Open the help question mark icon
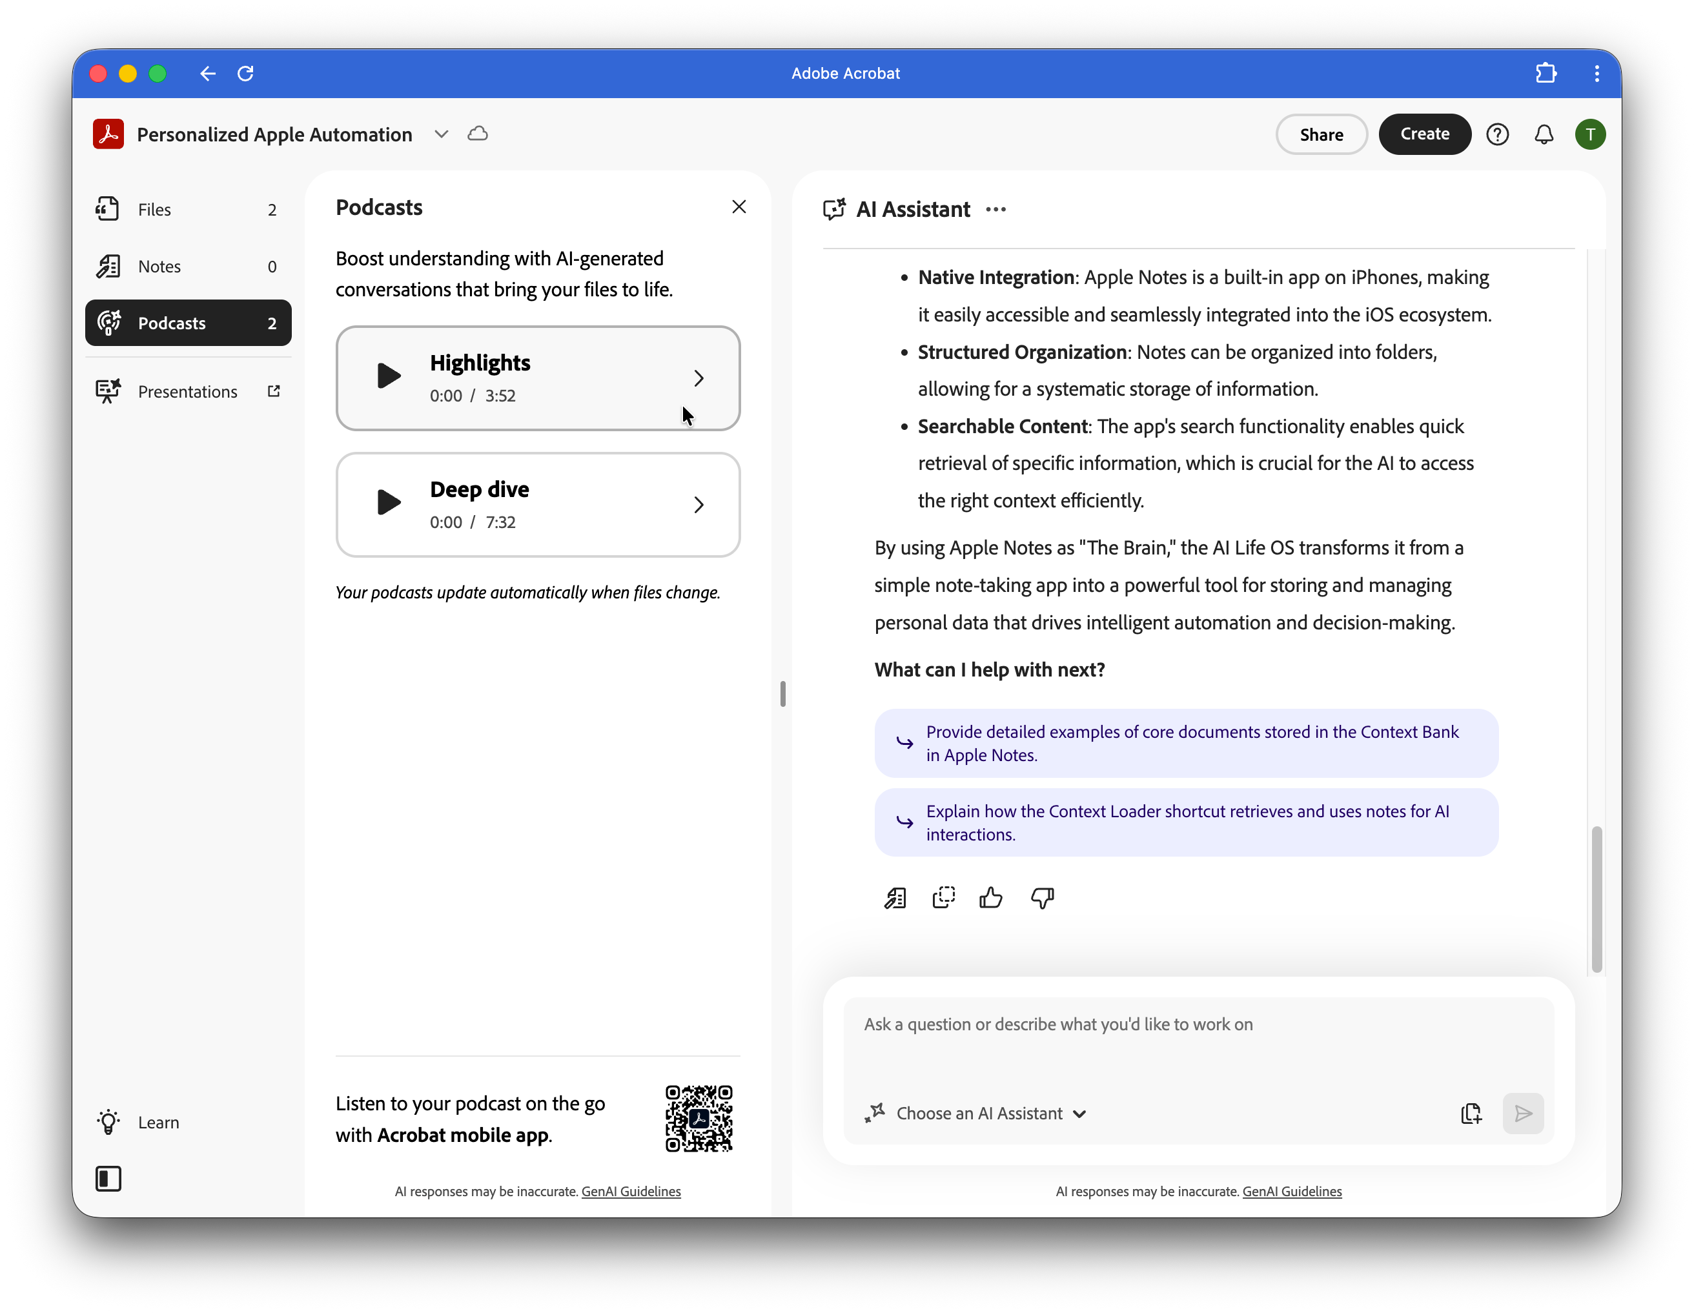1694x1313 pixels. (x=1497, y=134)
